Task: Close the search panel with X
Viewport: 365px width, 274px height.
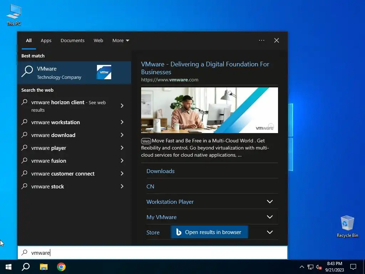Action: [277, 40]
